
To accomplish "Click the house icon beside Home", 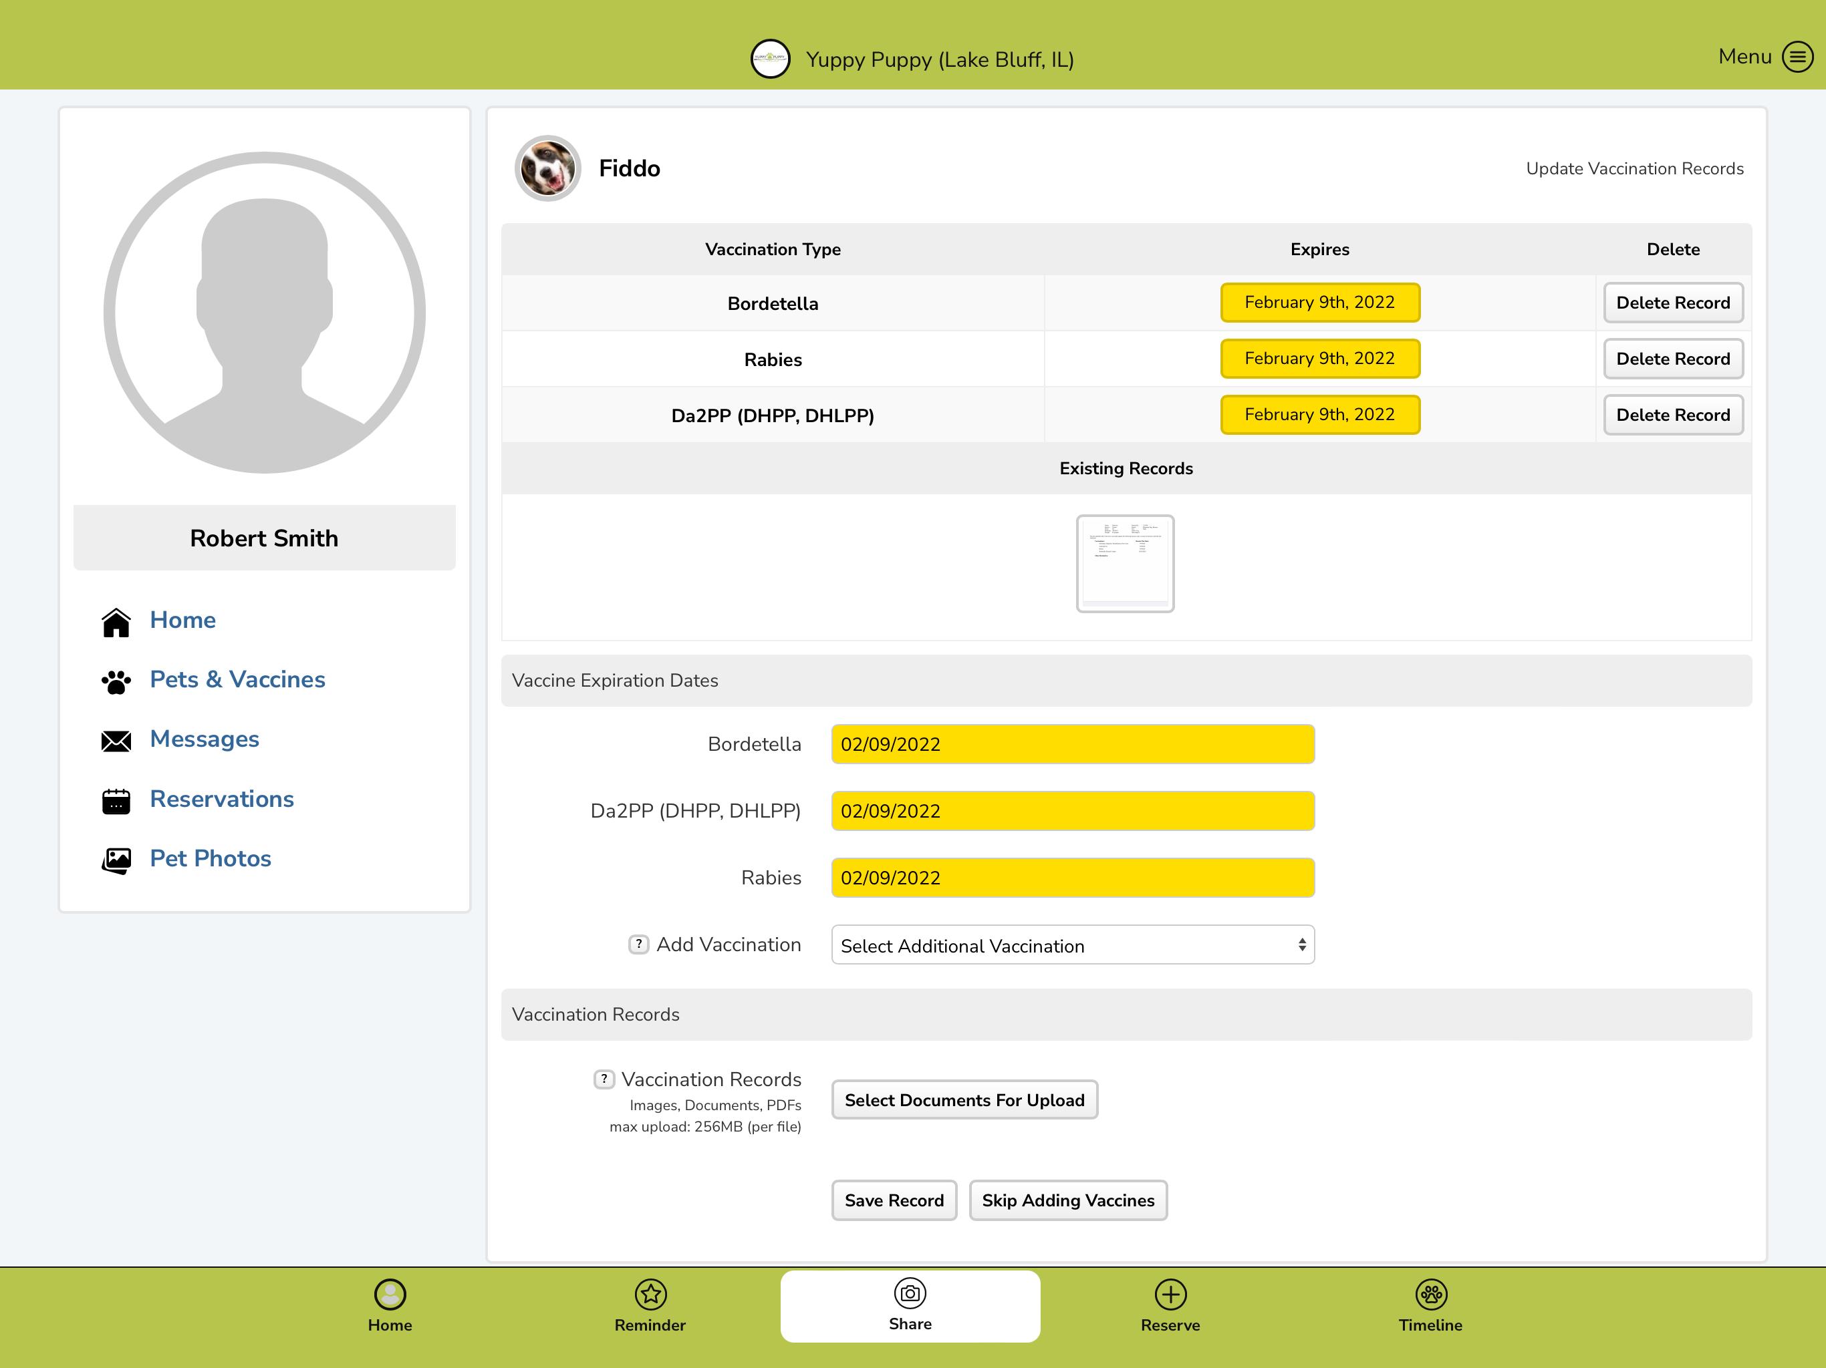I will coord(116,622).
